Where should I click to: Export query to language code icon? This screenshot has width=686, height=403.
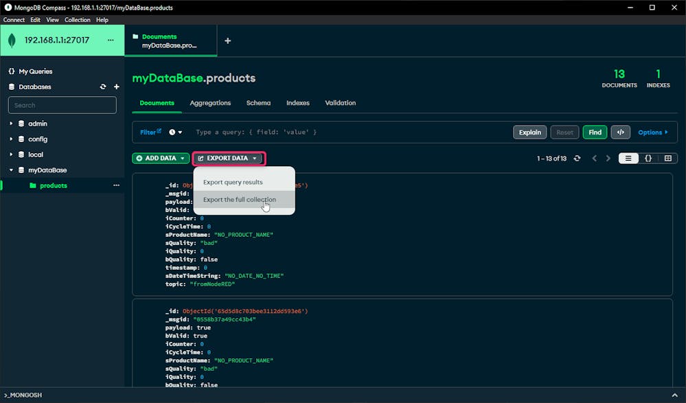click(620, 132)
